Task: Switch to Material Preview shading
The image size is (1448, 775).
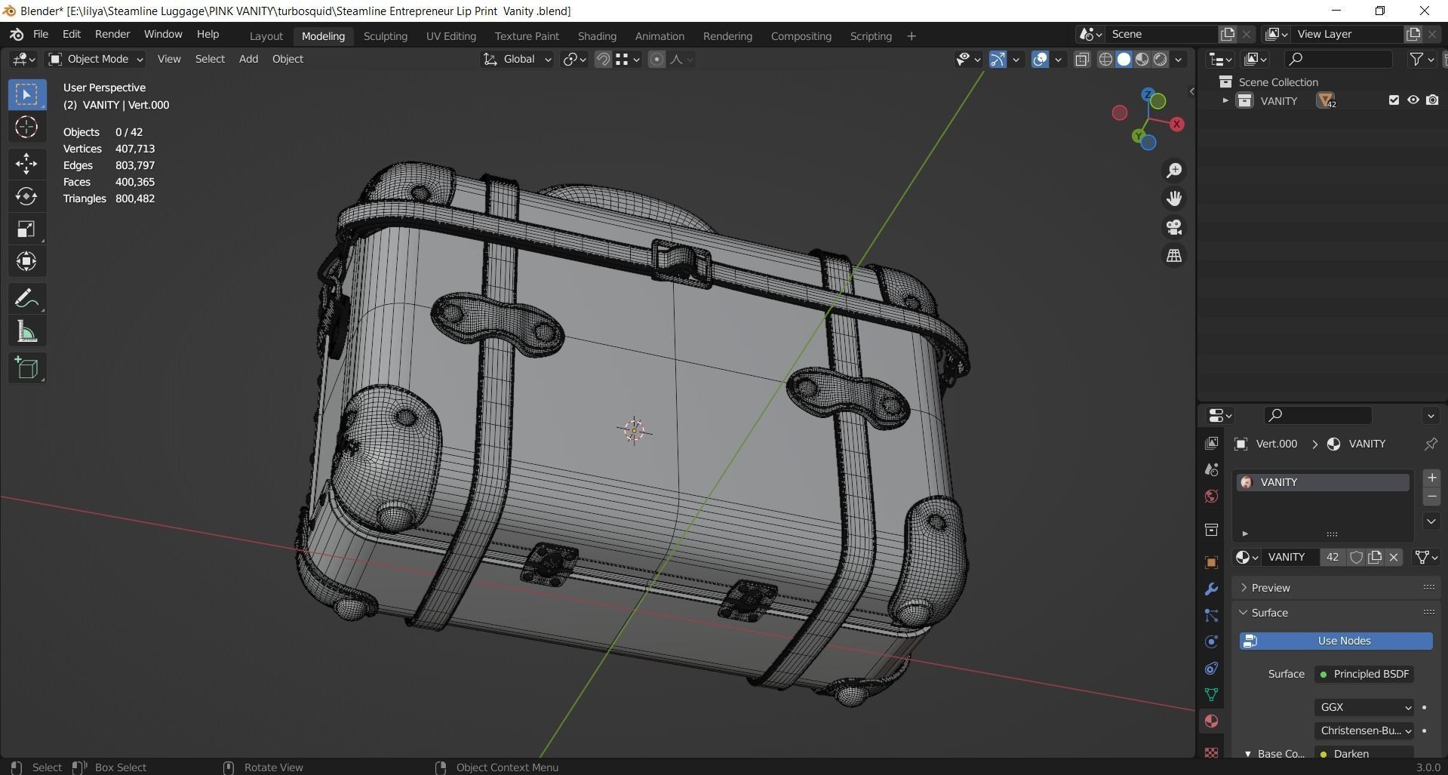Action: point(1142,59)
